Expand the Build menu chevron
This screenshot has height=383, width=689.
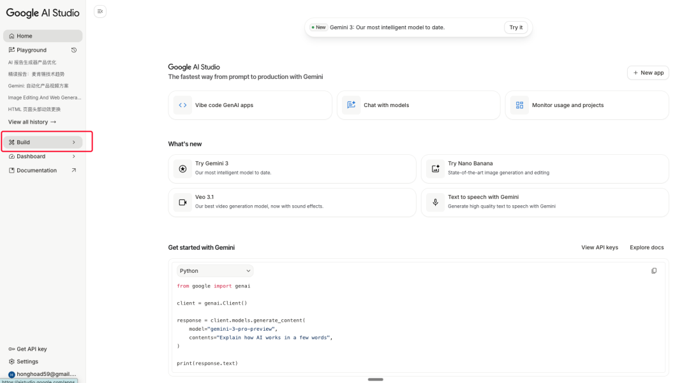(x=74, y=142)
